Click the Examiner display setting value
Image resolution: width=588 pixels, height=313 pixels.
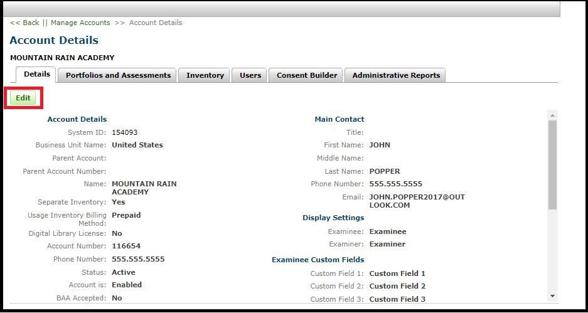coord(387,244)
